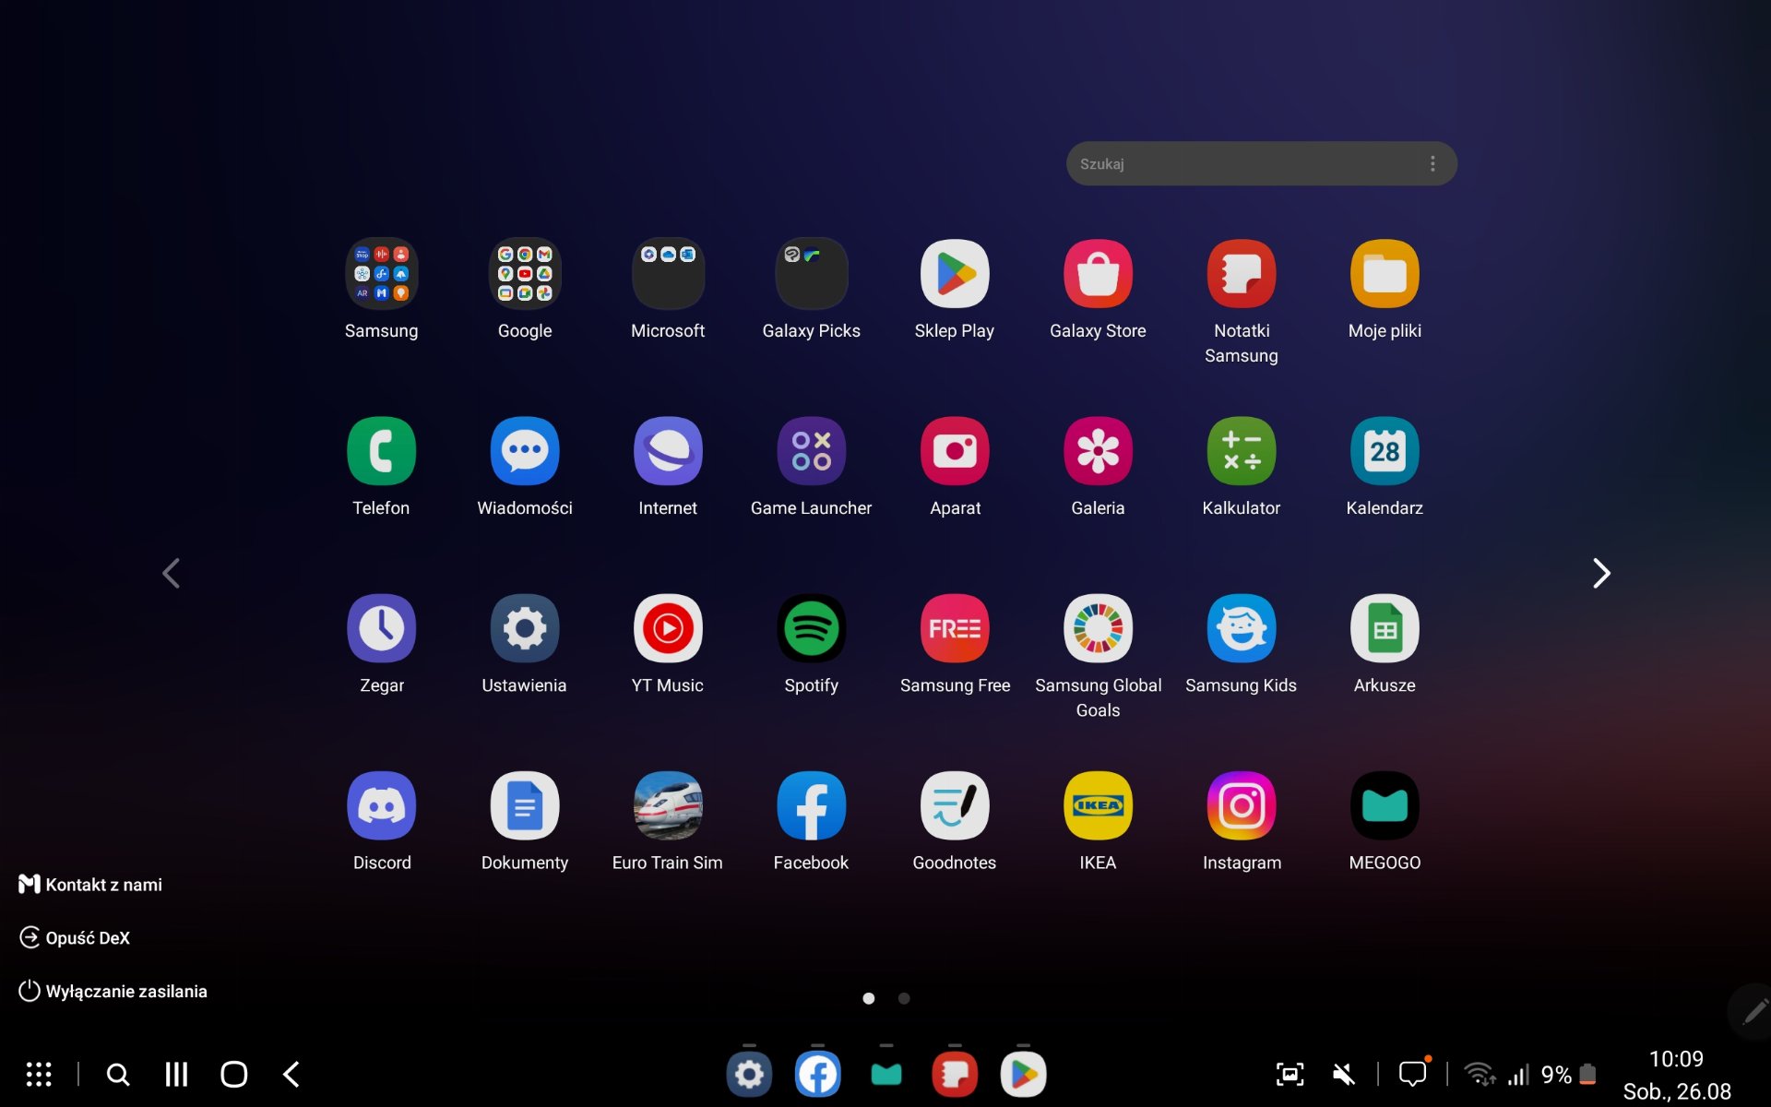Launch Euro Train Sim game
Image resolution: width=1771 pixels, height=1107 pixels.
tap(668, 805)
